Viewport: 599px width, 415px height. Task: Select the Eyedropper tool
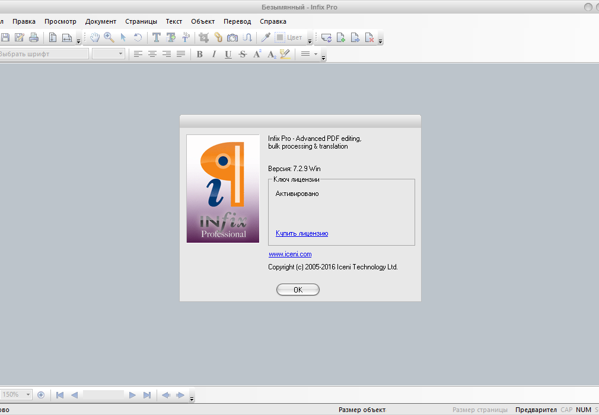pyautogui.click(x=266, y=37)
